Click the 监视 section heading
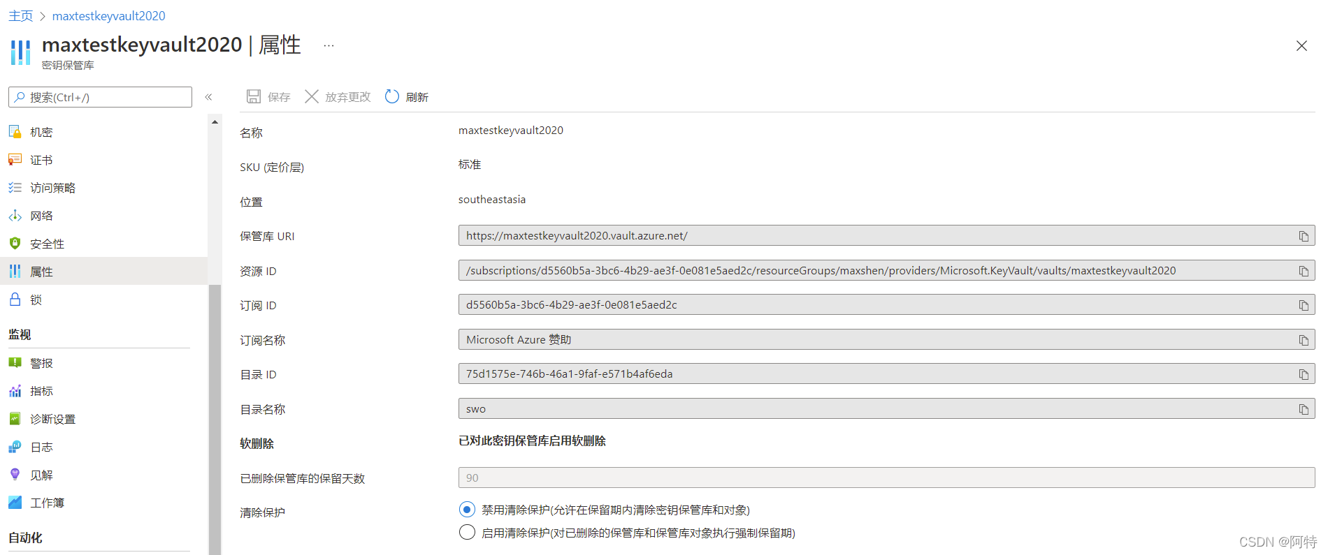Image resolution: width=1328 pixels, height=555 pixels. 20,334
